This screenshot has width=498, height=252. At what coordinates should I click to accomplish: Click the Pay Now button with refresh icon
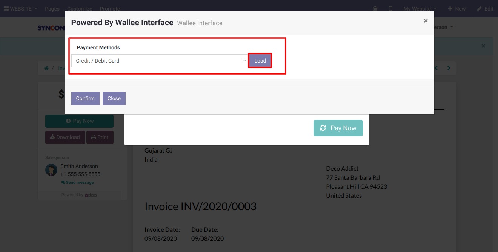coord(338,128)
